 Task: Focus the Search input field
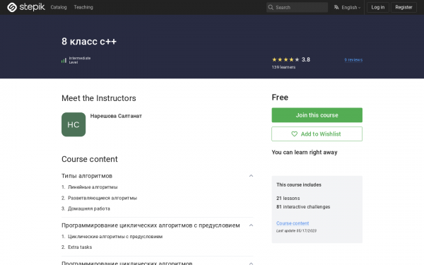(x=298, y=7)
